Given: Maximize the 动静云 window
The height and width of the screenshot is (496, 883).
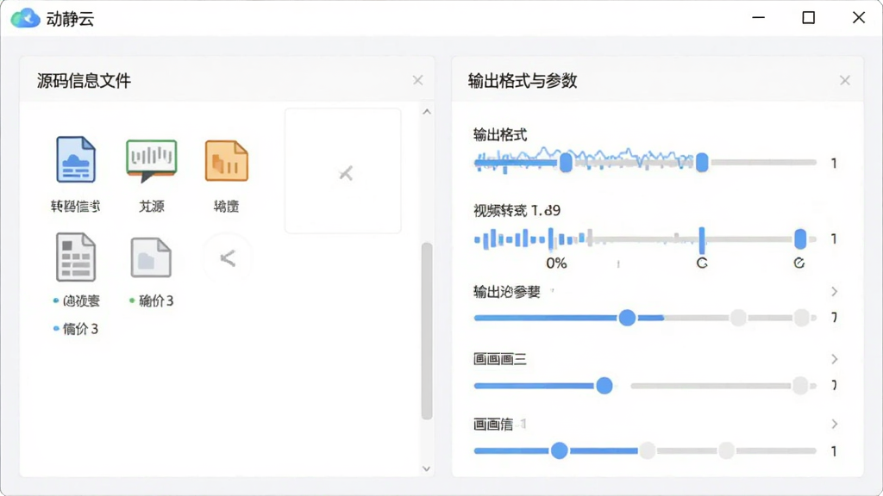Looking at the screenshot, I should pos(809,18).
